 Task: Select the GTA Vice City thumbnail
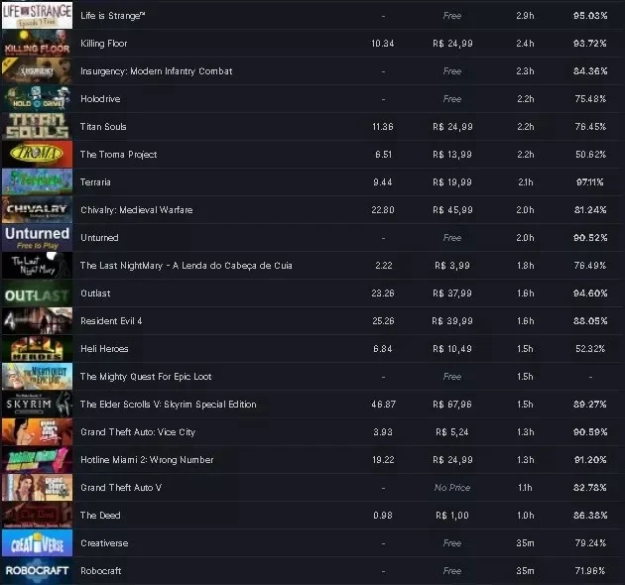click(x=37, y=431)
